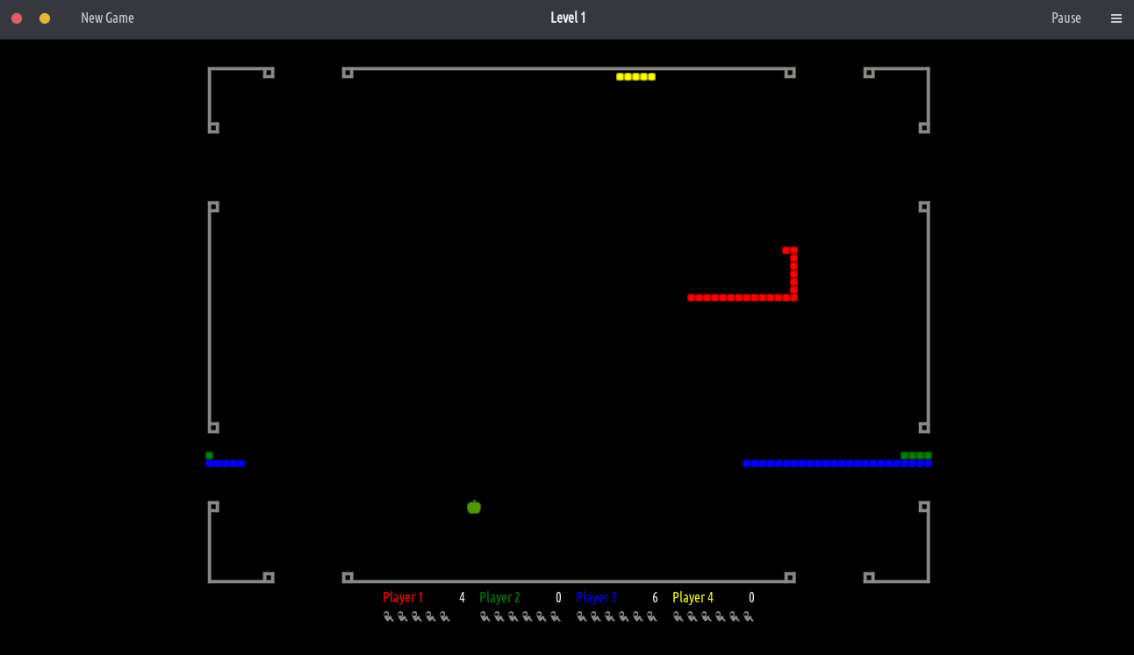Screen dimensions: 1134x655
Task: Select the green Player 2 label
Action: pyautogui.click(x=499, y=597)
